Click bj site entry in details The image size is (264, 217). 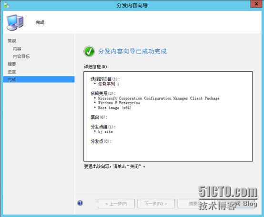pyautogui.click(x=105, y=131)
